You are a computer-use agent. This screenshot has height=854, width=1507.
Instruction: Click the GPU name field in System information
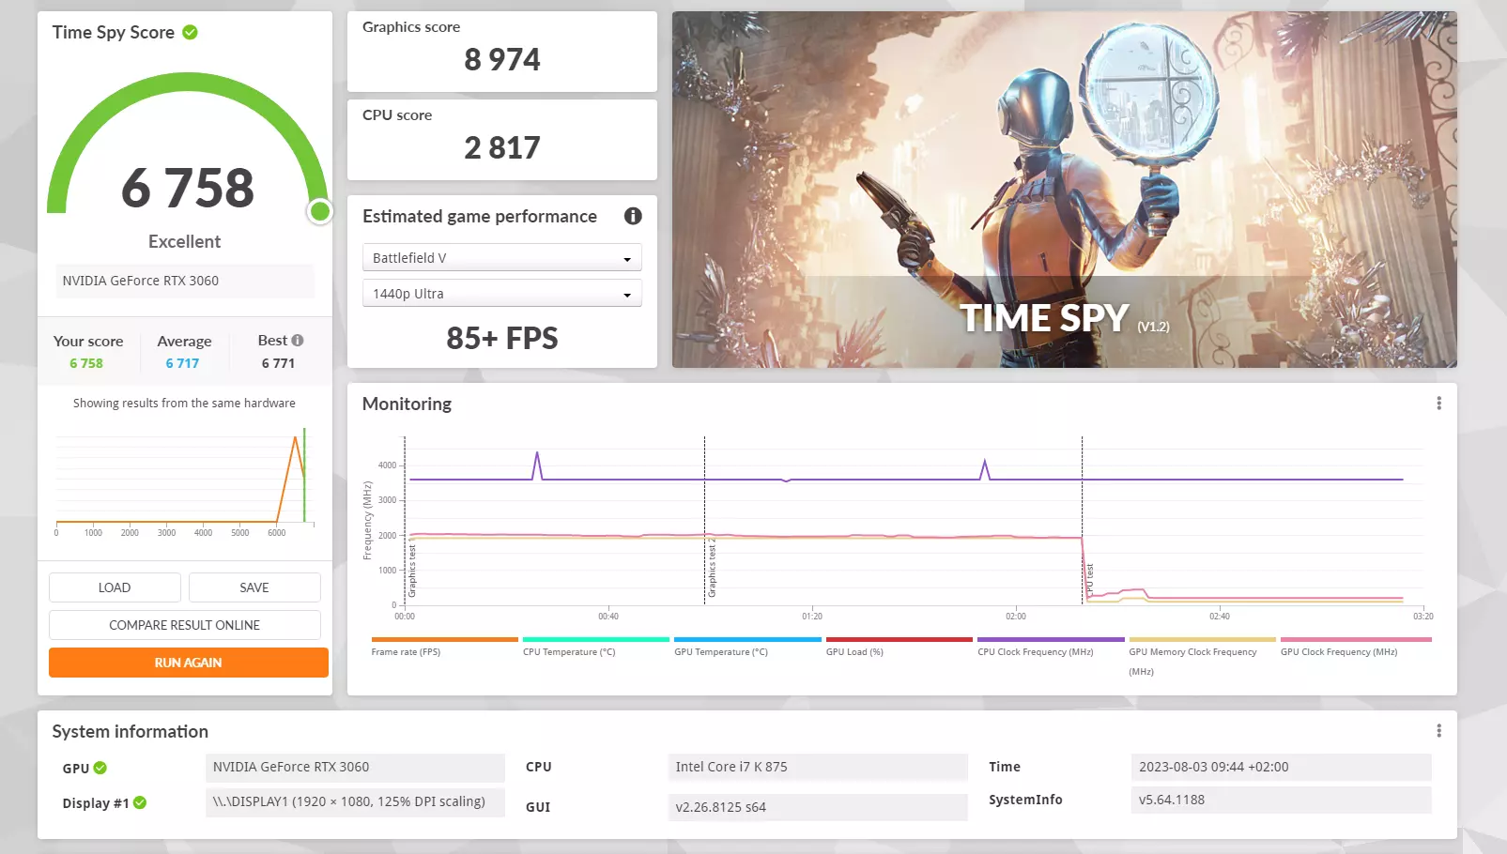(355, 767)
